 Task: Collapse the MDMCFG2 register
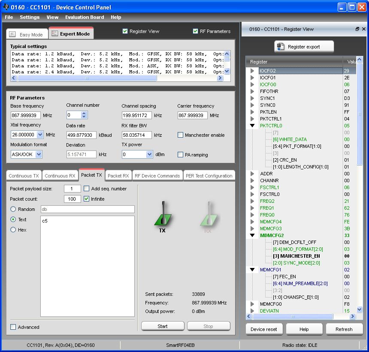click(252, 235)
